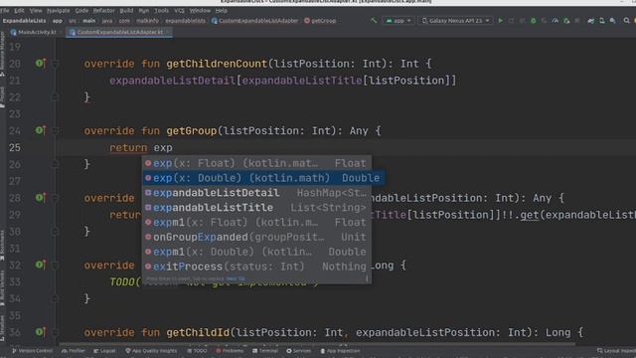Open the Build menu

tap(126, 11)
